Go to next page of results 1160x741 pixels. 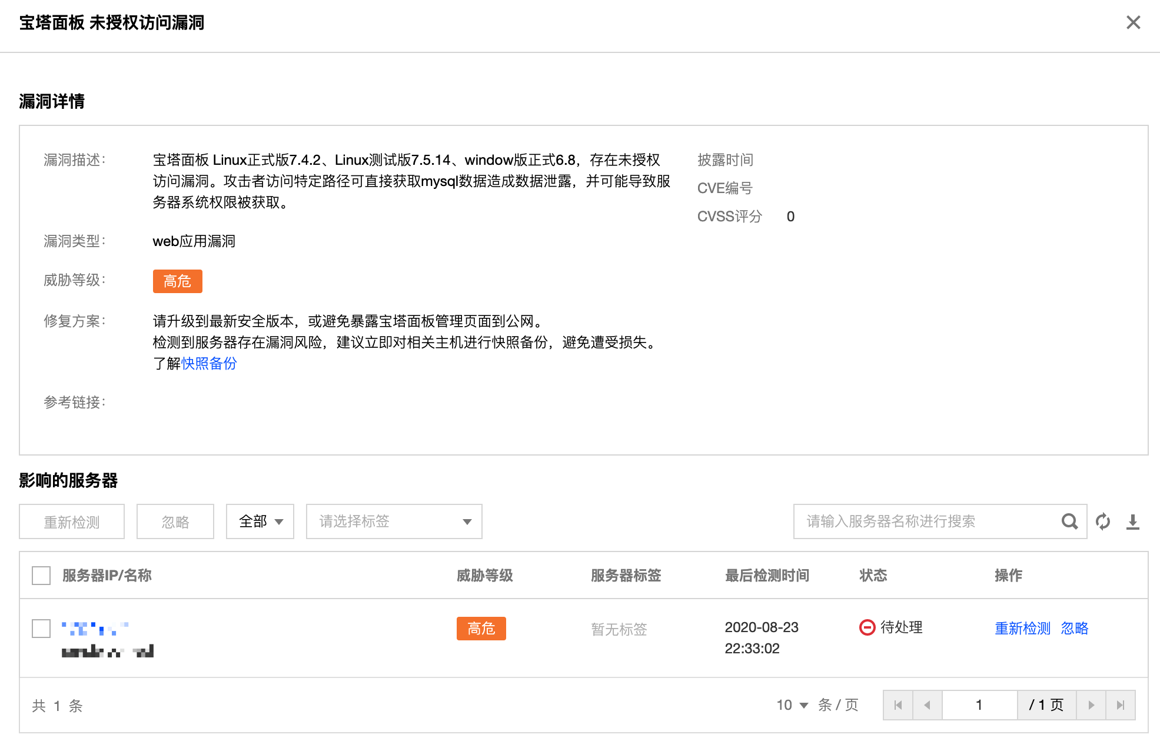pos(1091,705)
